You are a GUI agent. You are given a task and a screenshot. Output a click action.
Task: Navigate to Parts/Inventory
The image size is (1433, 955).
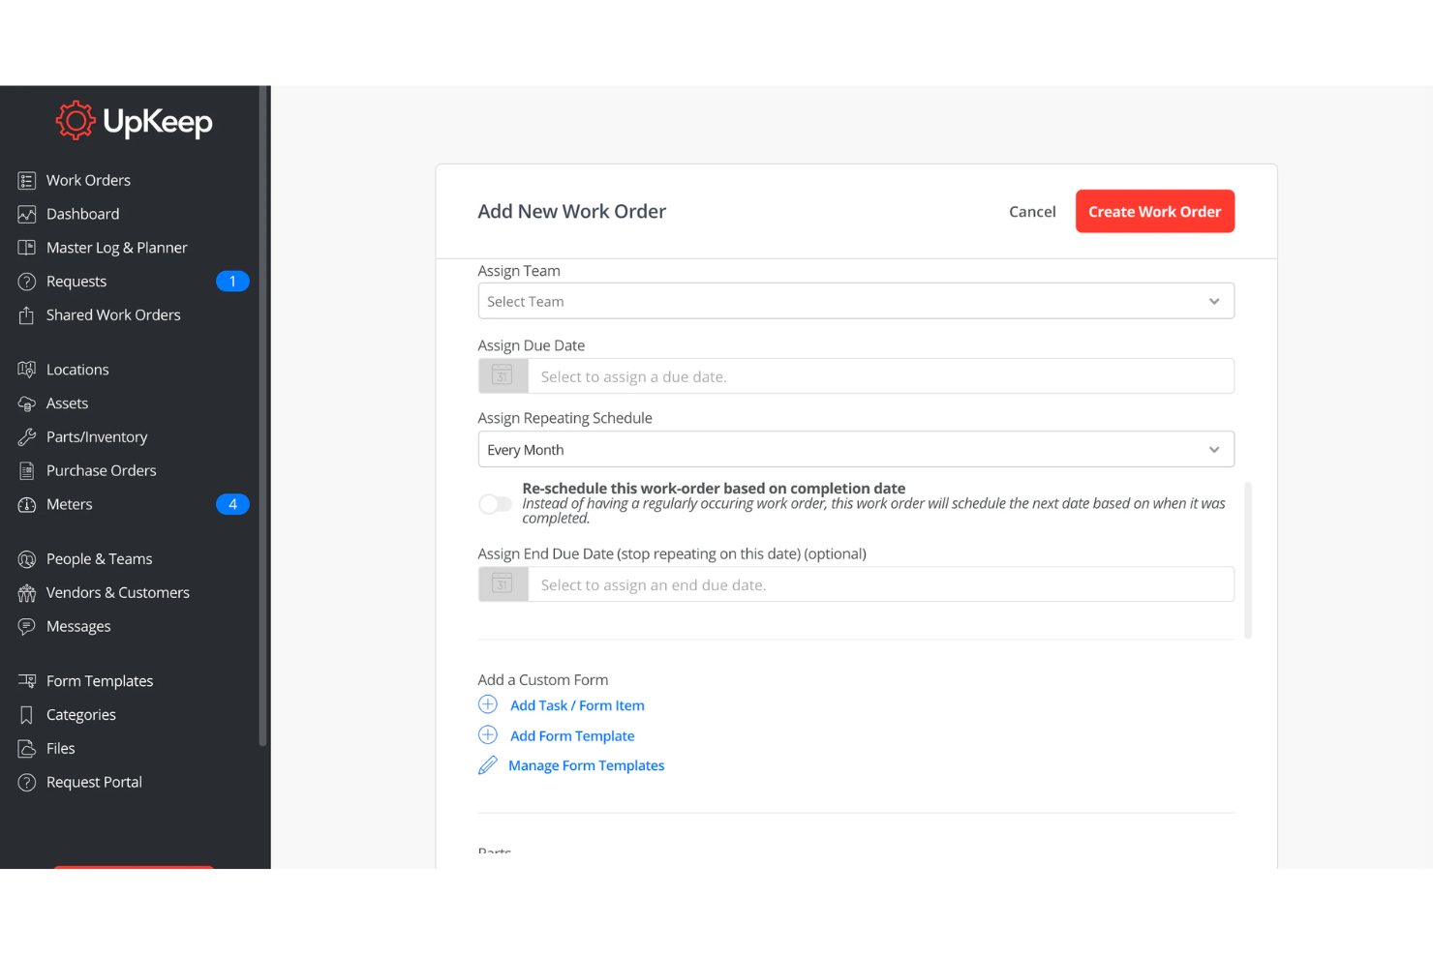(x=96, y=436)
